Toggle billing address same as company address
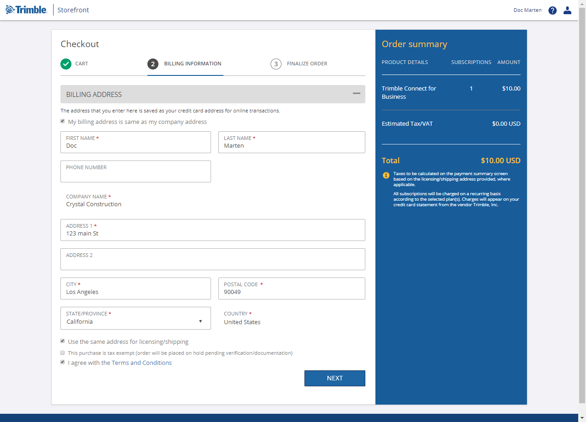Screen dimensions: 586x422 pos(63,121)
